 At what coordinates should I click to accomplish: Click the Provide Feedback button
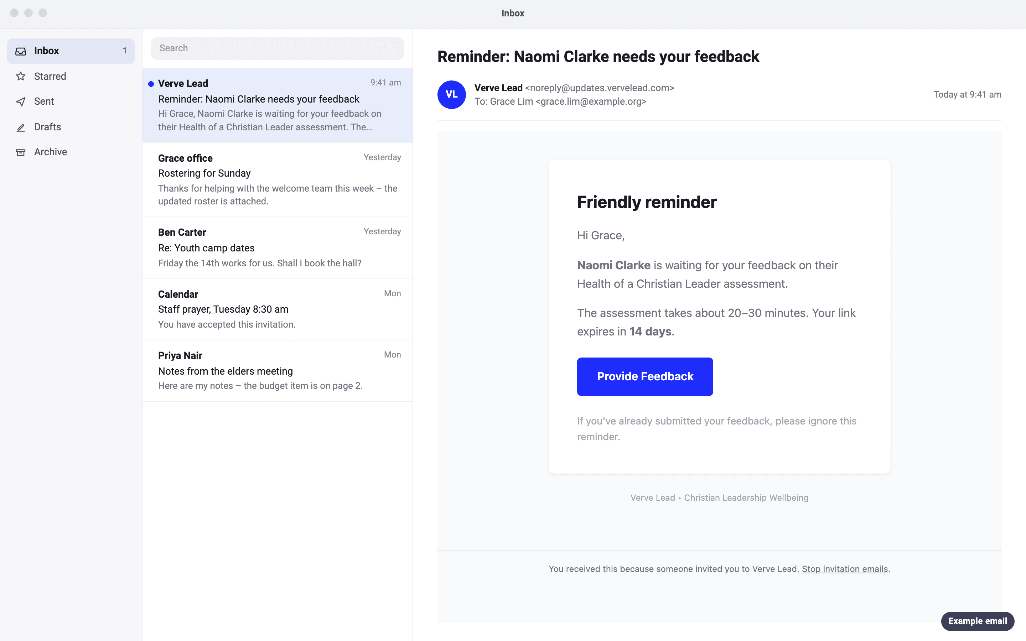click(x=645, y=376)
